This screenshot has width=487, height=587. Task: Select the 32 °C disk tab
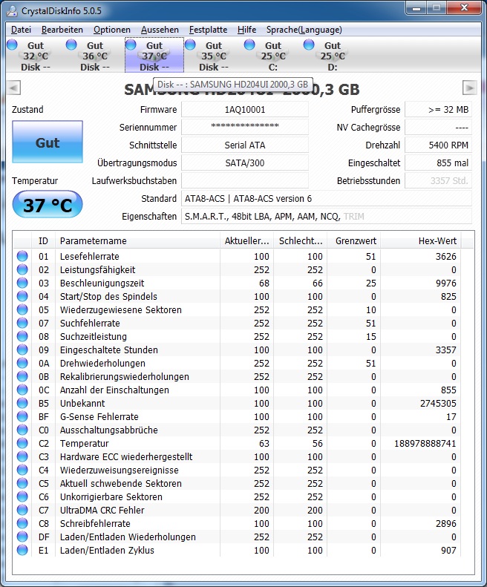click(x=35, y=56)
